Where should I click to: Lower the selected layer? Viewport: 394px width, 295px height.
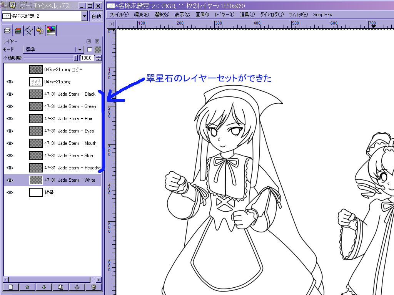pos(44,287)
